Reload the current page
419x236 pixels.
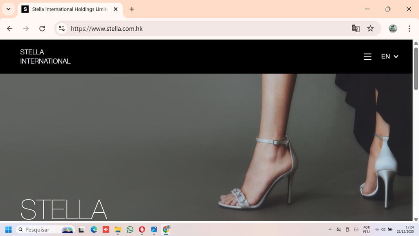[42, 29]
